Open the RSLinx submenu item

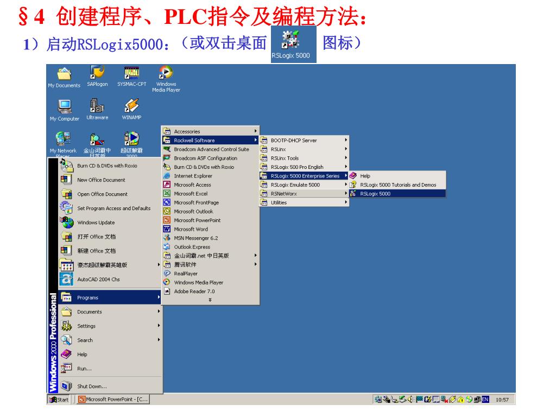click(304, 149)
